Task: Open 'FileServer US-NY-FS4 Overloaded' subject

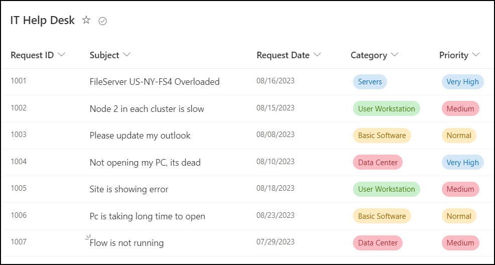Action: [x=155, y=82]
